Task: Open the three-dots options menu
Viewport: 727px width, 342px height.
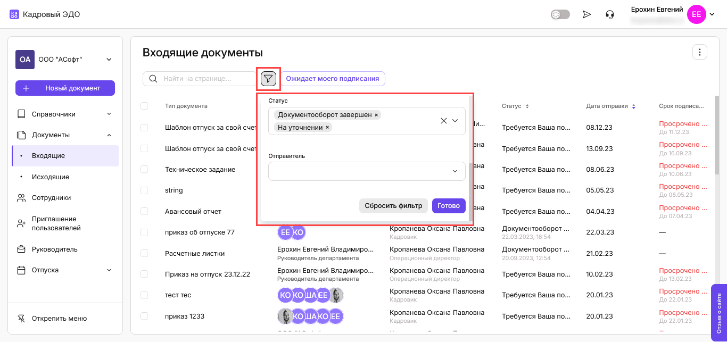Action: pos(699,52)
